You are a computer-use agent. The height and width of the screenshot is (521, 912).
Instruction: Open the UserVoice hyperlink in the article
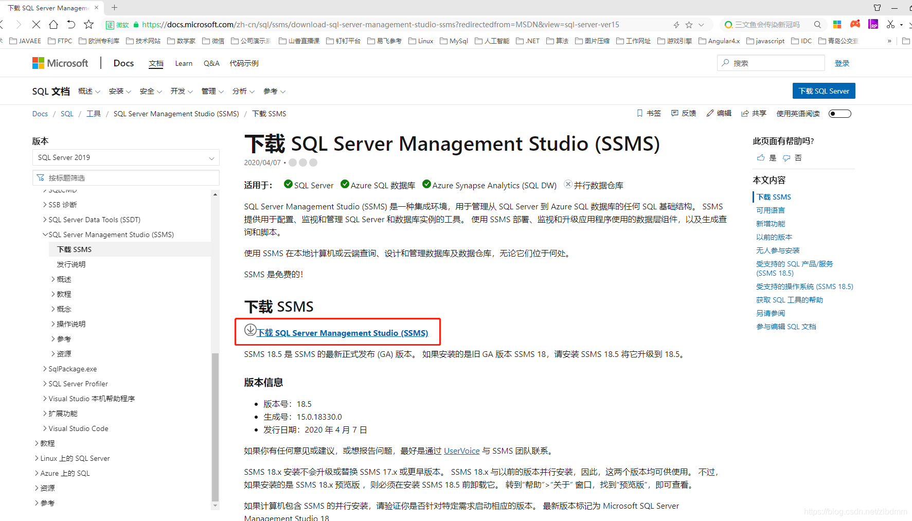pos(461,451)
